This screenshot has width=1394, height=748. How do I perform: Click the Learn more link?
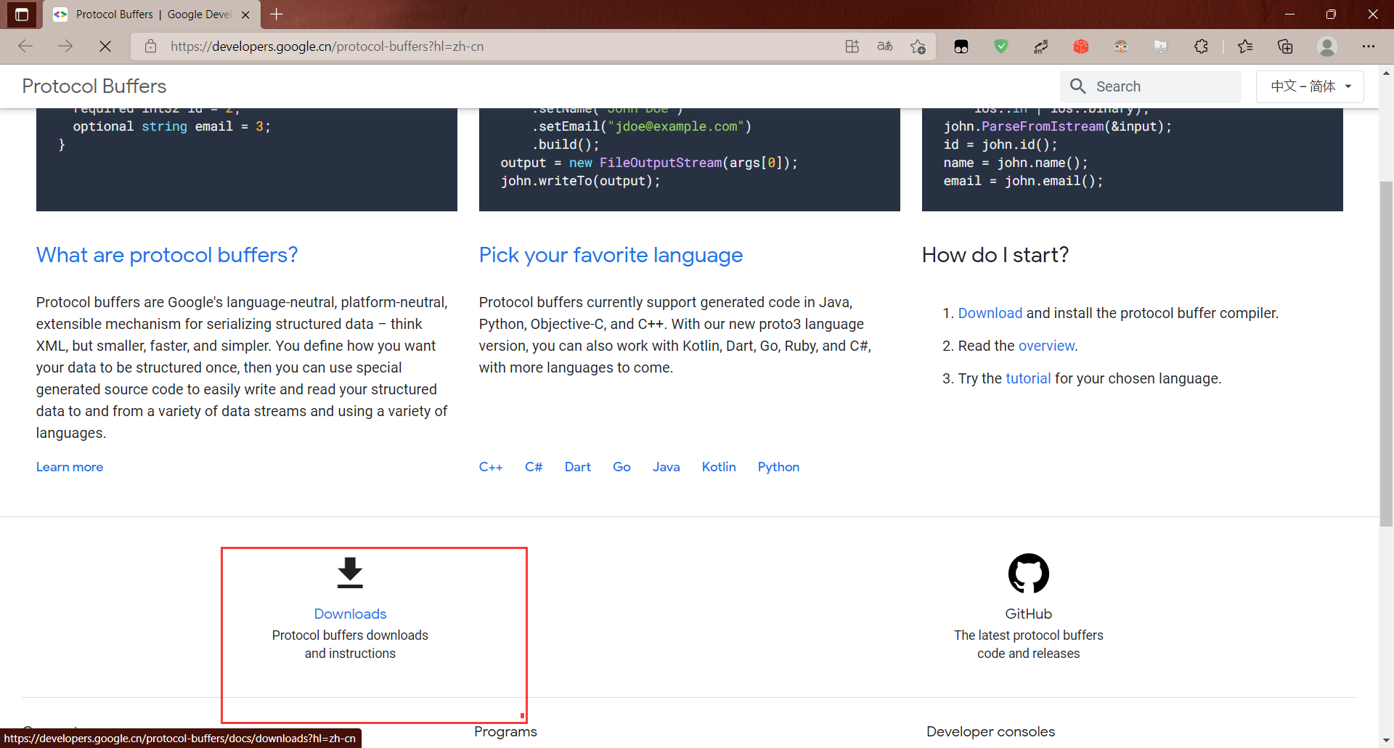[70, 467]
